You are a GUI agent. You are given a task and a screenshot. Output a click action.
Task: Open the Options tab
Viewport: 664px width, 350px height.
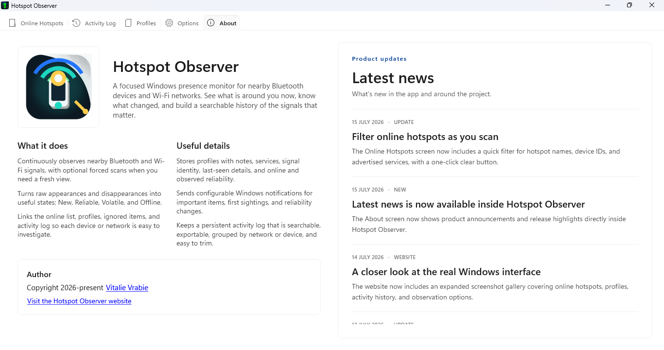coord(182,23)
